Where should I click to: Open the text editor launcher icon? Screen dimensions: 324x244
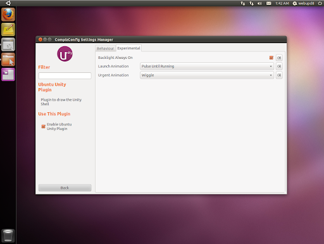pyautogui.click(x=8, y=30)
